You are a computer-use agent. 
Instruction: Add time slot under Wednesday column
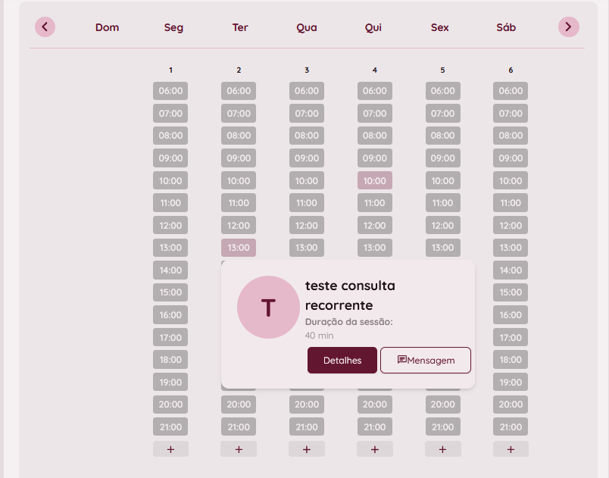307,449
